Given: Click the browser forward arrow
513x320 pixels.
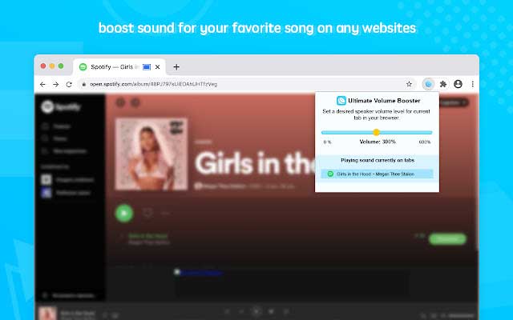Looking at the screenshot, I should coord(56,84).
